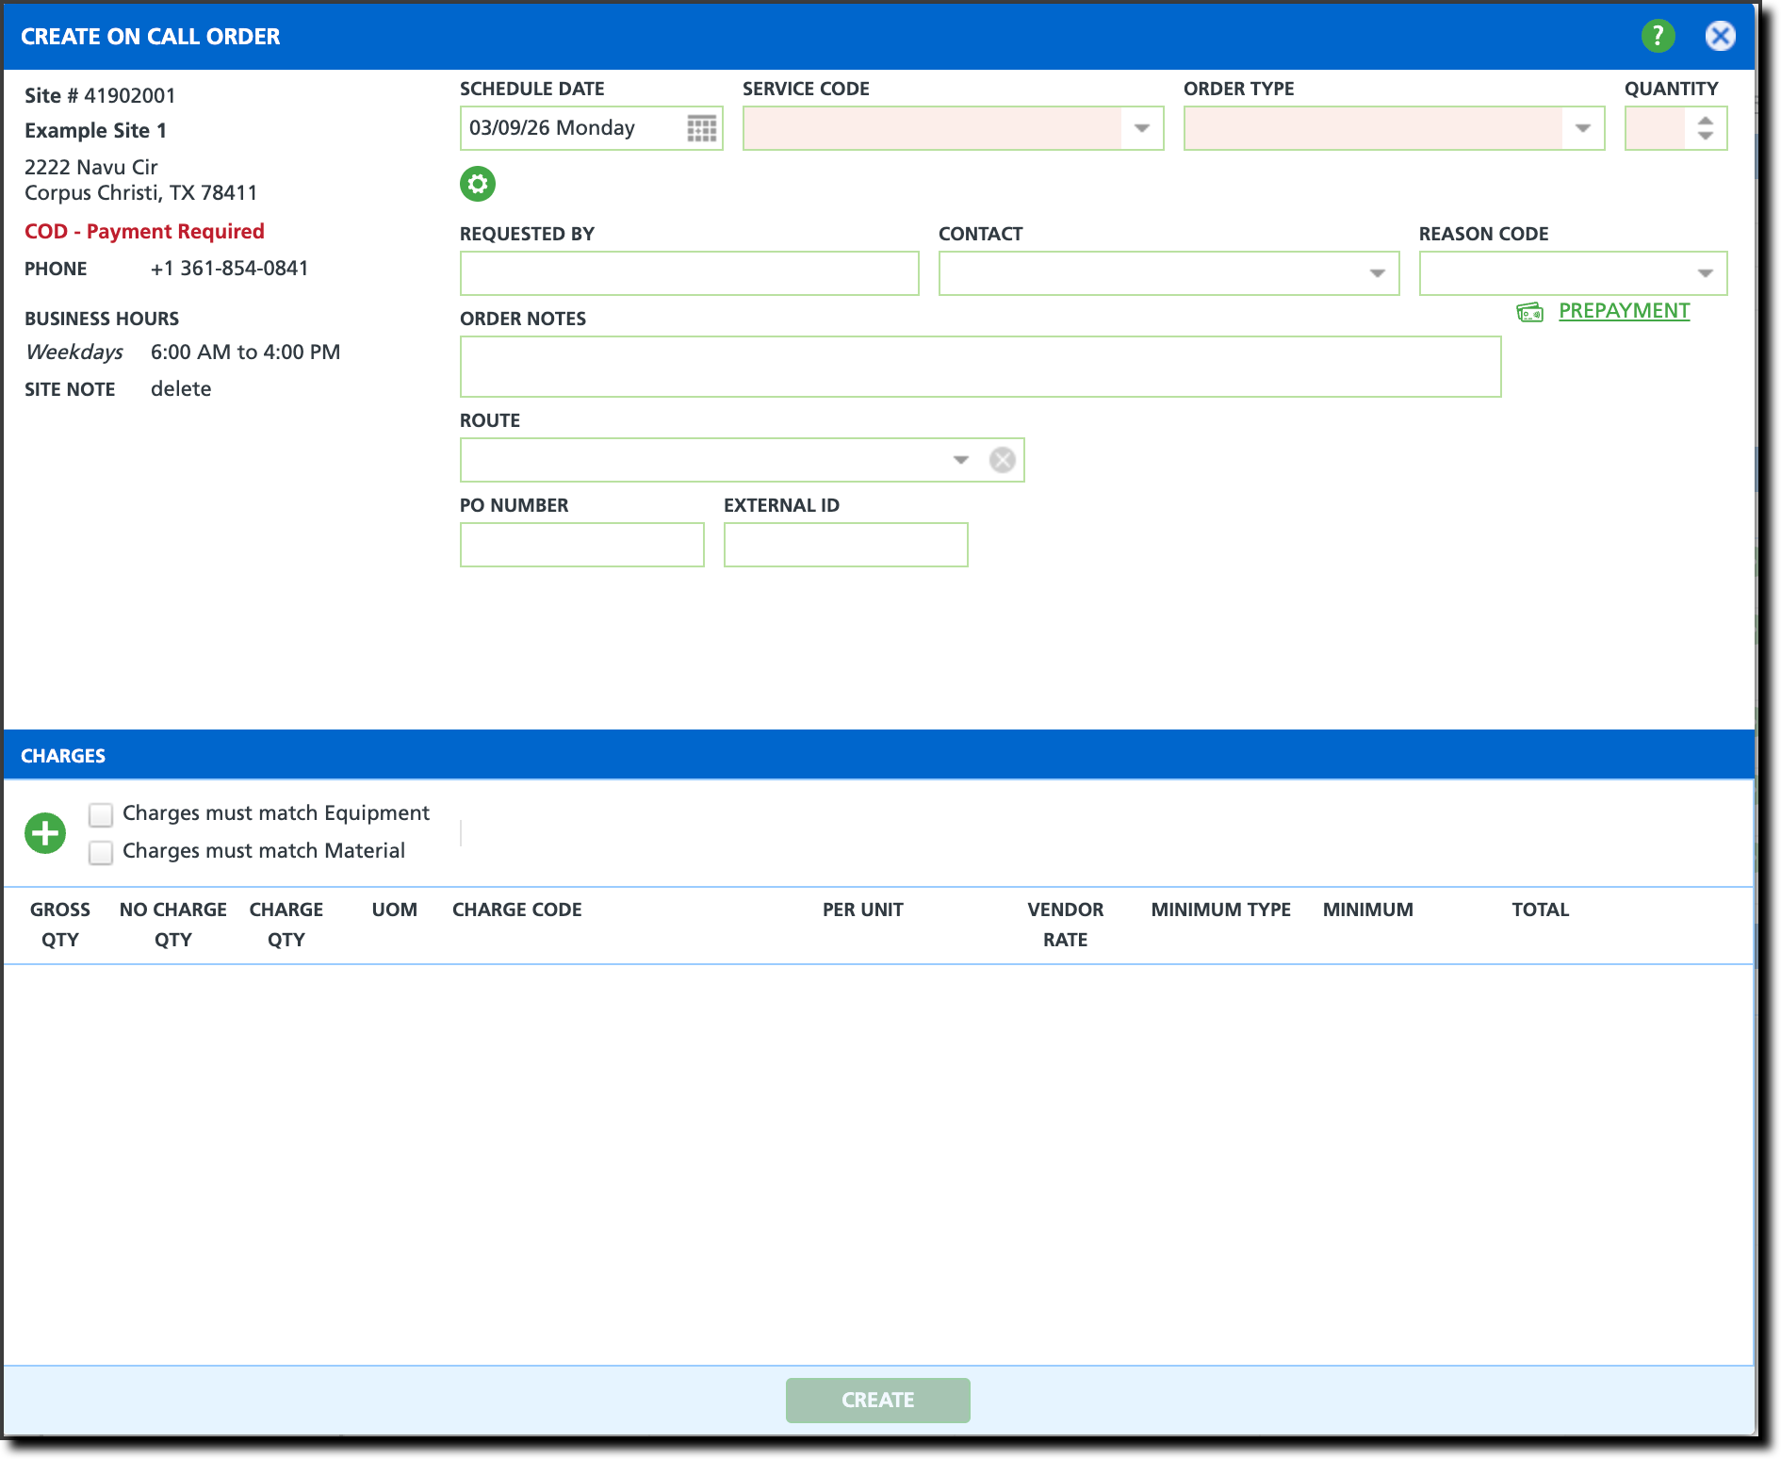The image size is (1781, 1459).
Task: Open the Reason Code dropdown
Action: [x=1705, y=273]
